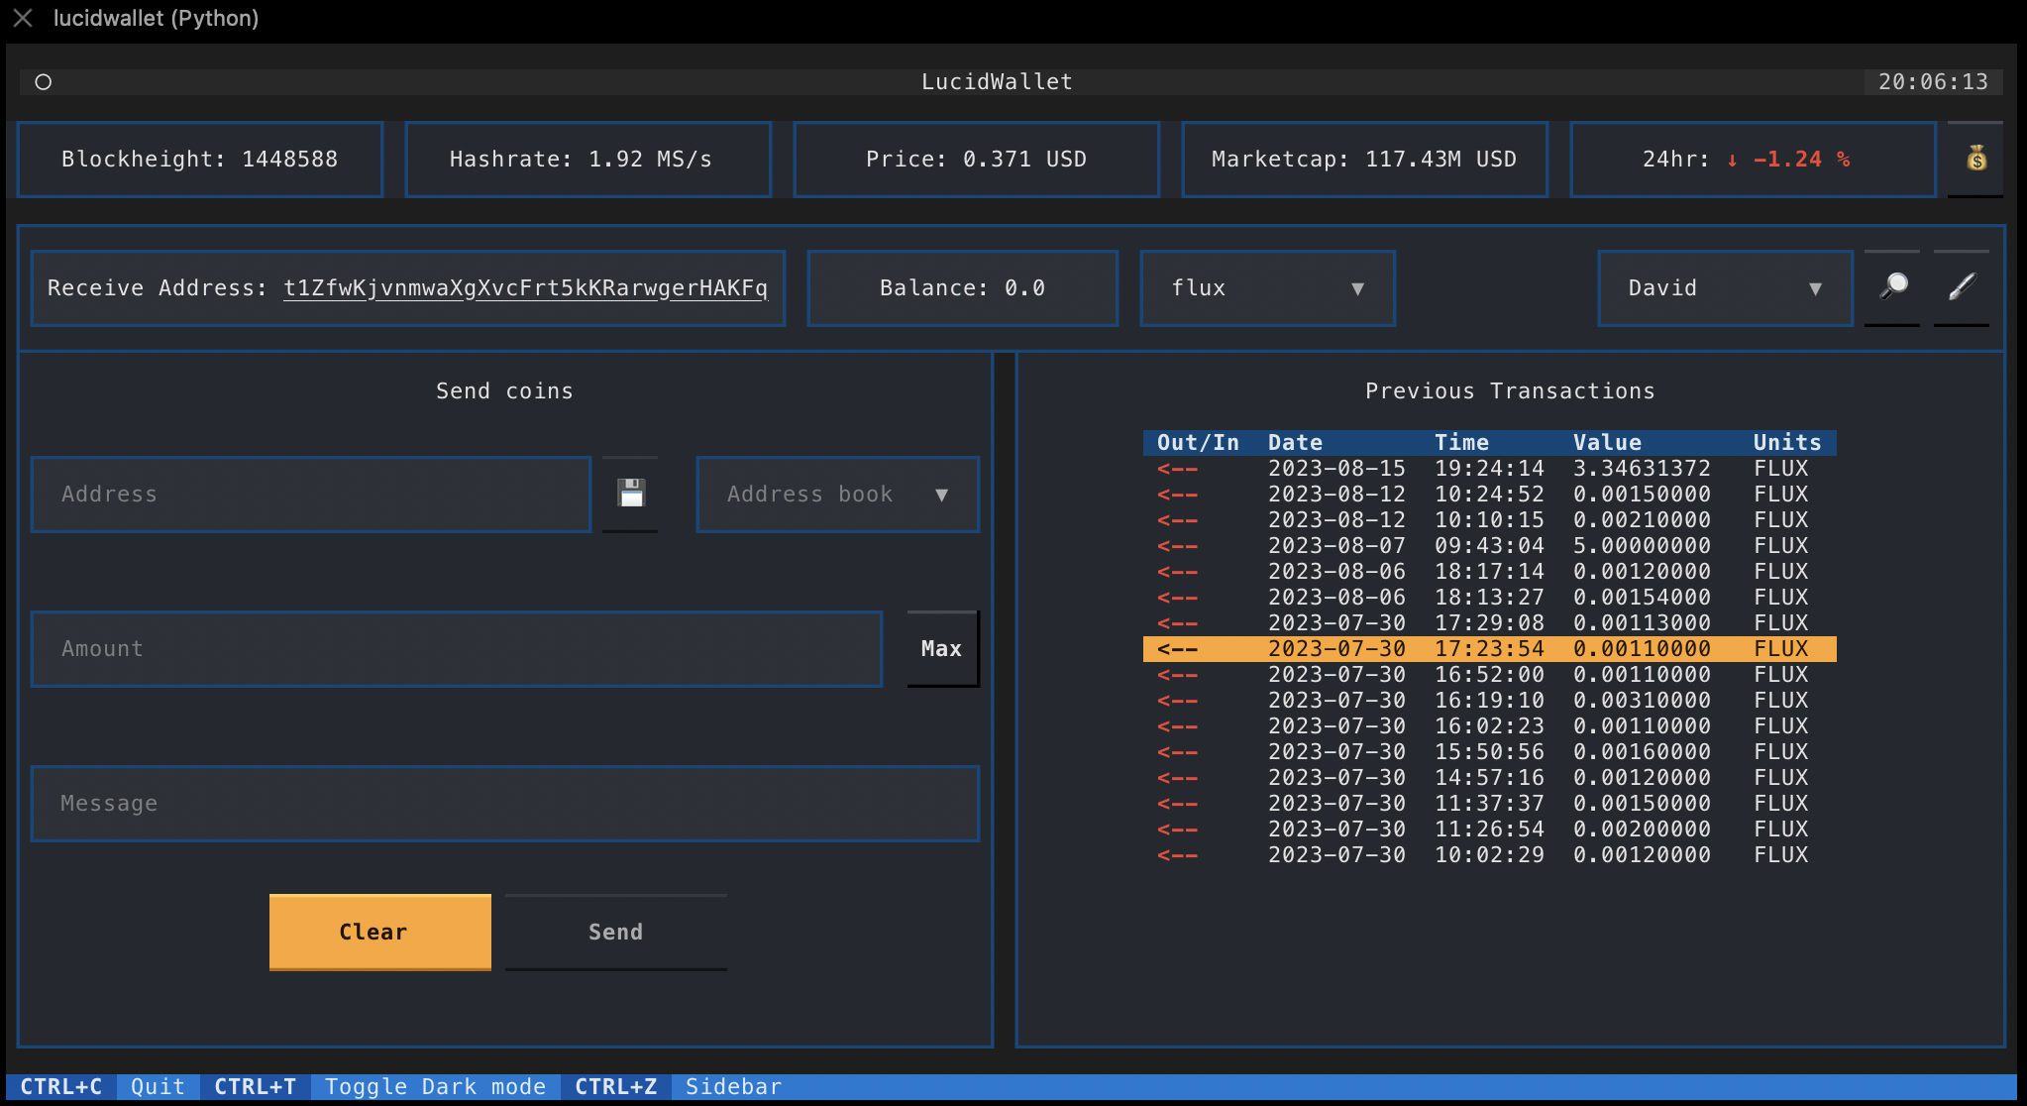This screenshot has height=1106, width=2027.
Task: Click the Receive Address field
Action: 407,287
